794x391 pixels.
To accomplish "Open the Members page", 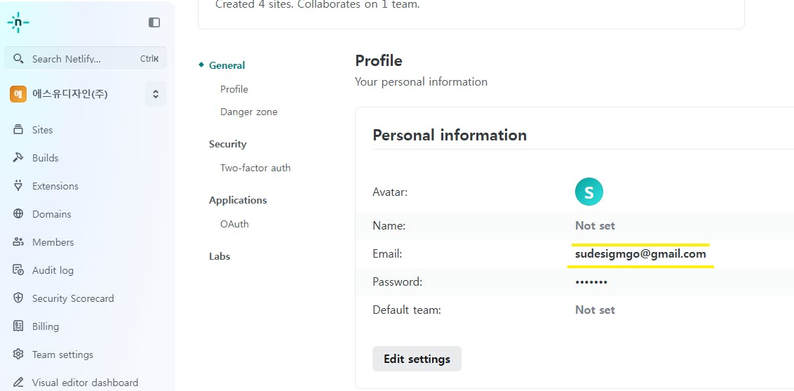I will pos(53,242).
